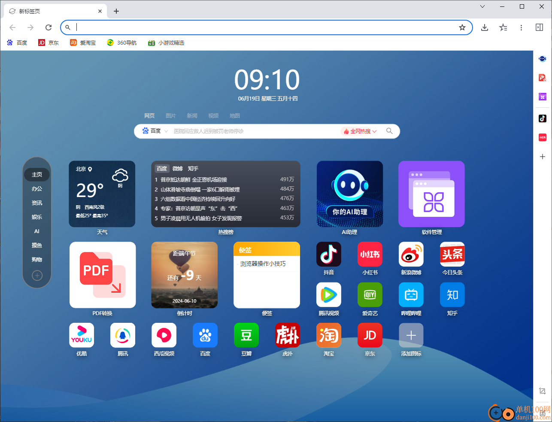Open 360导航 bookmark
Screen dimensions: 552x422
[121, 43]
